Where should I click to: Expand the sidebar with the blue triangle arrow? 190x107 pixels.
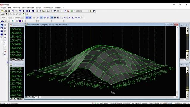7,62
